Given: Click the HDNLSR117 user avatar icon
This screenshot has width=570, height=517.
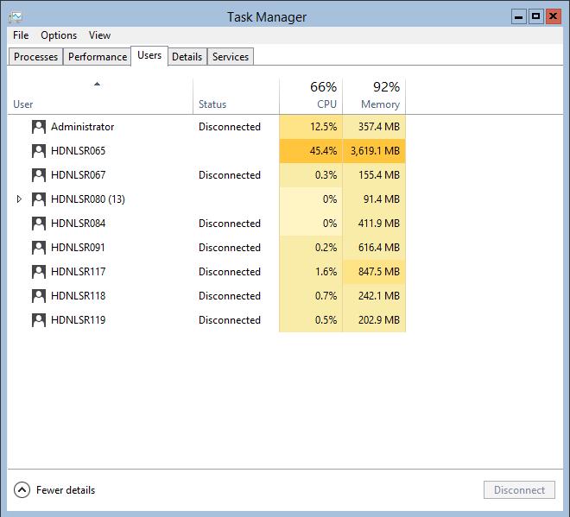Looking at the screenshot, I should click(x=38, y=272).
